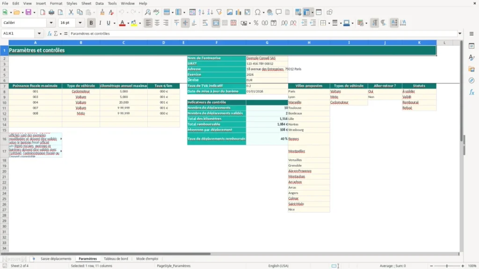Open Font Name dropdown arrow

coord(51,22)
